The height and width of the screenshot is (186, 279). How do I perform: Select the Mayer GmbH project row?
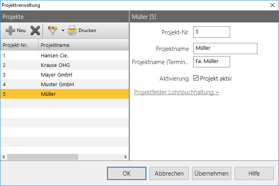pos(64,75)
